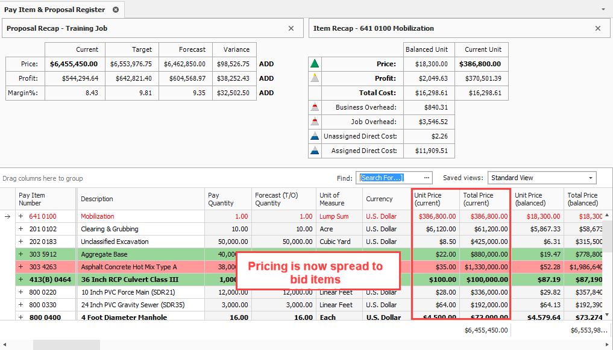The width and height of the screenshot is (613, 350).
Task: Expand the 303 5912 Aggregate Base row
Action: [x=21, y=254]
